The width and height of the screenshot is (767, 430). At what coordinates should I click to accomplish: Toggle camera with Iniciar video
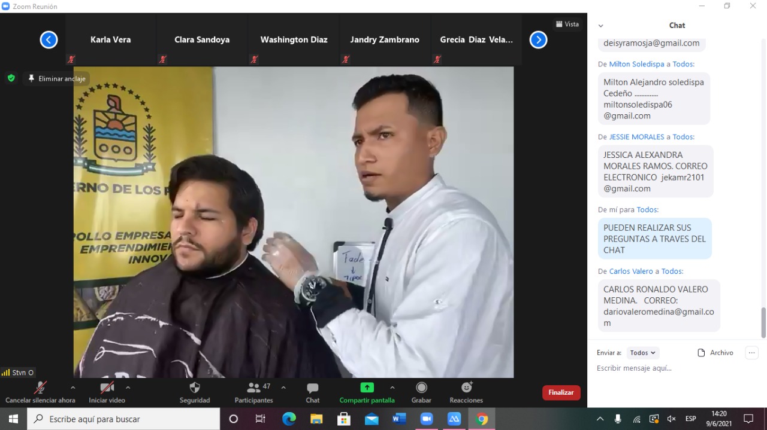tap(107, 392)
